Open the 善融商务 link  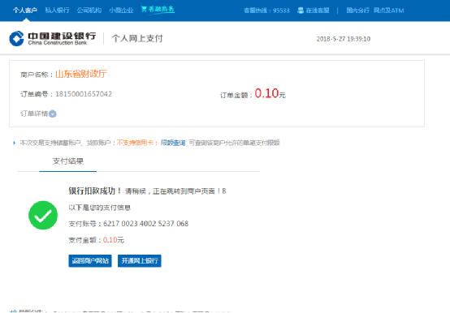[x=162, y=9]
